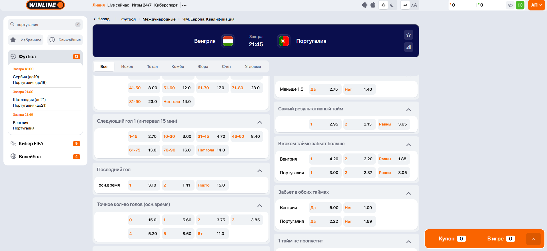Viewport: 547px width, 251px height.
Task: Collapse the Последний гол section
Action: 260,171
